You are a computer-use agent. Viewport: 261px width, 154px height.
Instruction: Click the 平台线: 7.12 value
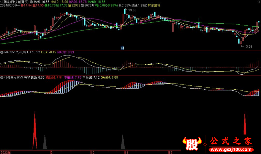coord(91,78)
